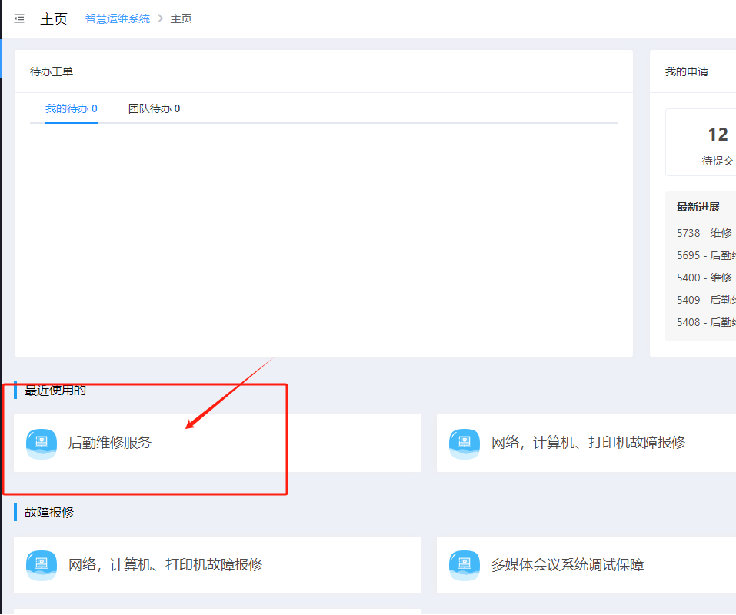Click the 主页 breadcrumb item
736x615 pixels.
coord(181,18)
